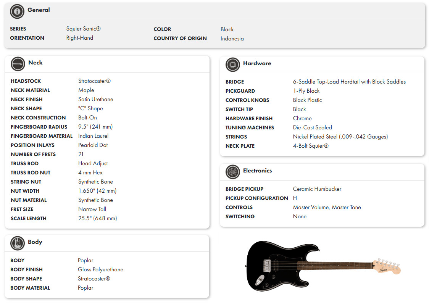Click fingerboard material Indian Laurel
Image resolution: width=429 pixels, height=303 pixels.
coord(93,136)
